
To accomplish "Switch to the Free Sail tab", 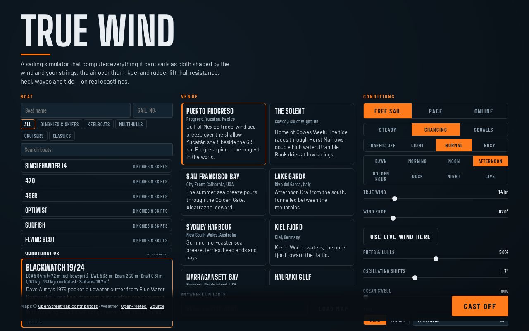I will click(388, 111).
